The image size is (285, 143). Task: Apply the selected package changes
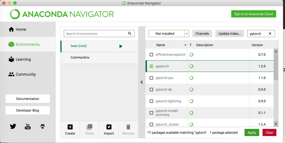coord(252,132)
